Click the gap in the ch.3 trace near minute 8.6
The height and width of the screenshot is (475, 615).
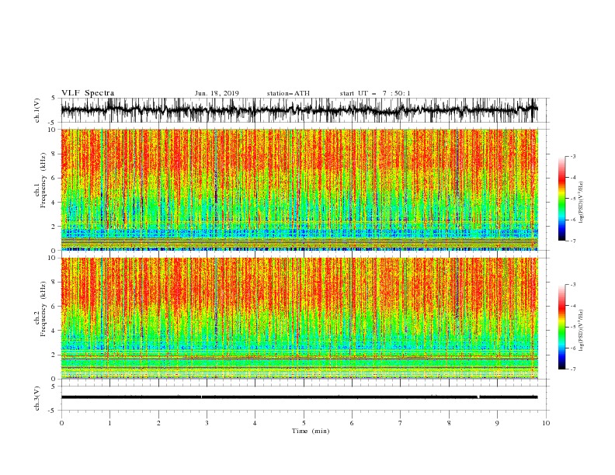[x=478, y=397]
